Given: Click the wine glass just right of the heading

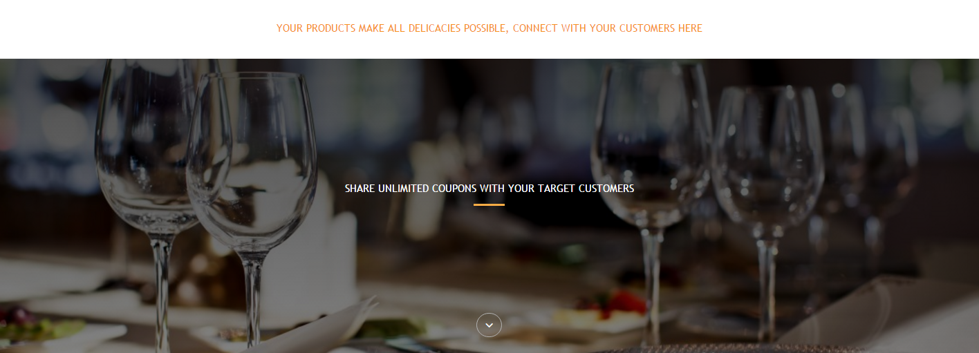Looking at the screenshot, I should pos(650,193).
